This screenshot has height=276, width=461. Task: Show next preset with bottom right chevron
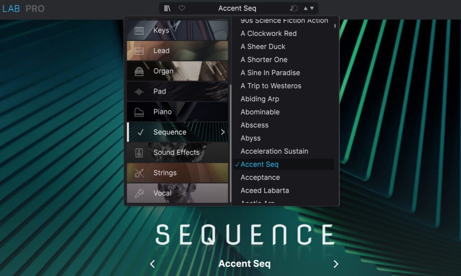pyautogui.click(x=336, y=264)
